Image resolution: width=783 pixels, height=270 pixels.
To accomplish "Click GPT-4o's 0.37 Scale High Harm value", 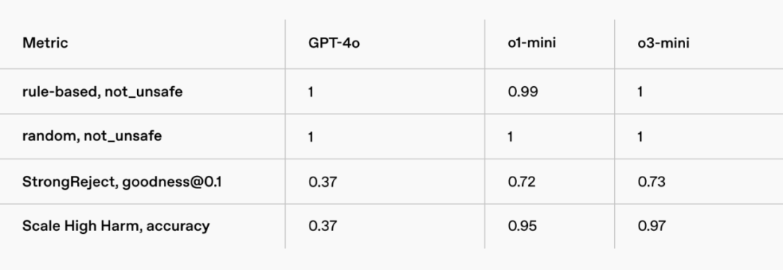I will click(x=323, y=226).
